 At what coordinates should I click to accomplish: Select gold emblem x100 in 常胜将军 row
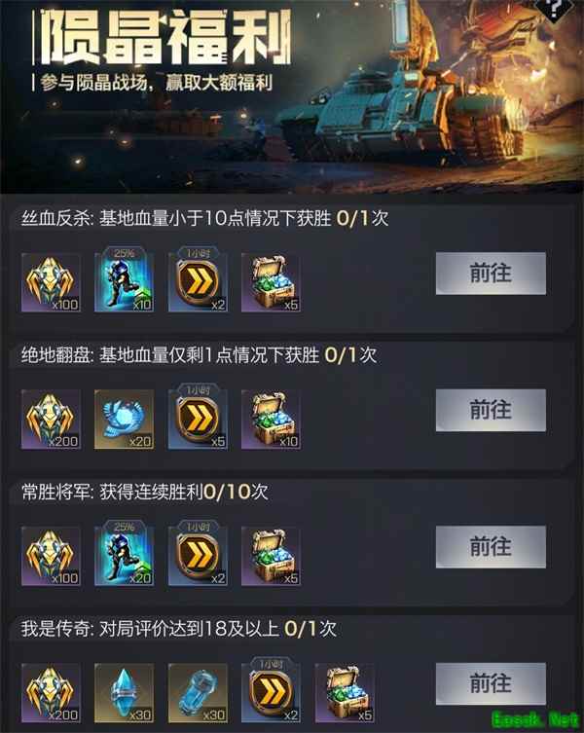click(x=51, y=556)
